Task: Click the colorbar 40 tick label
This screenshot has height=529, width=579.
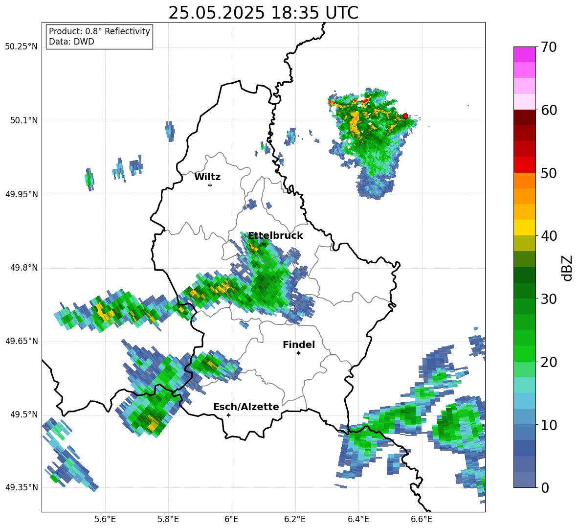Action: coord(549,236)
